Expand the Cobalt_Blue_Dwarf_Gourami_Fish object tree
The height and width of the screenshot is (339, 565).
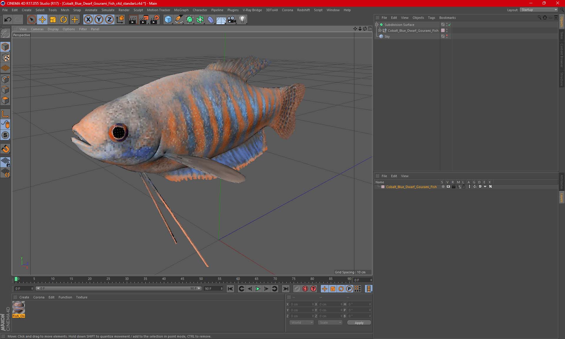pos(380,30)
